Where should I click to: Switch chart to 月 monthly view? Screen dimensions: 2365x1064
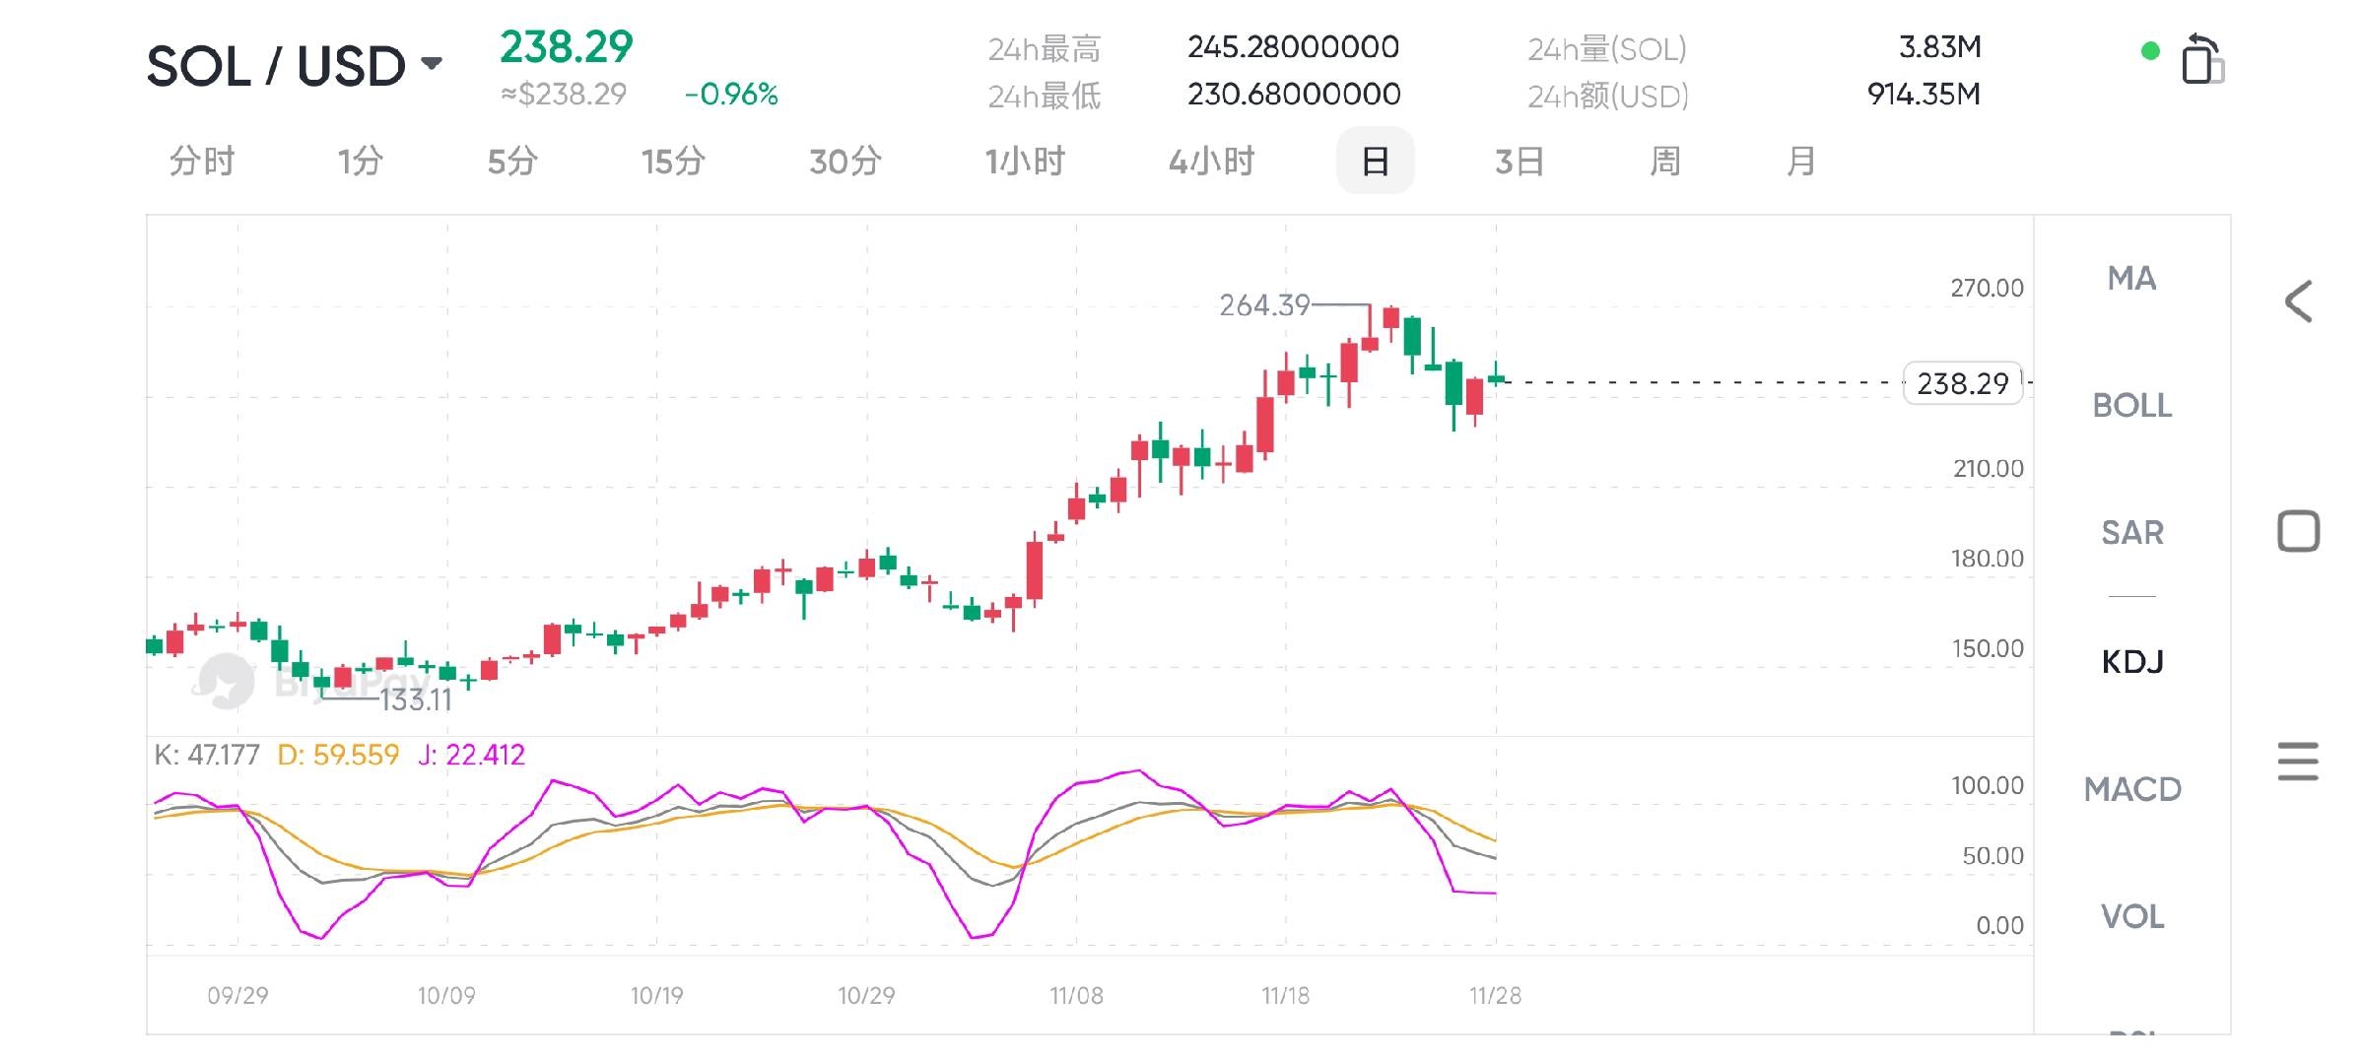tap(1800, 161)
